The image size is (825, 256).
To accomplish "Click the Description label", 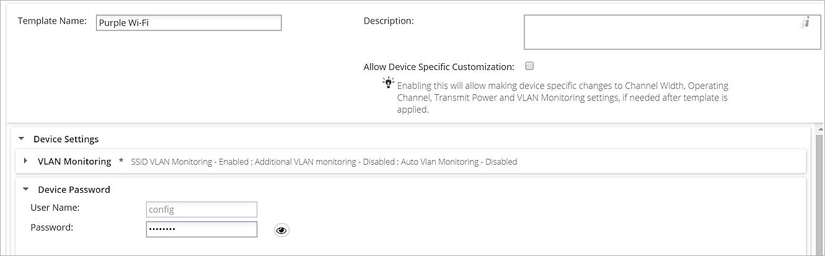I will tap(389, 21).
